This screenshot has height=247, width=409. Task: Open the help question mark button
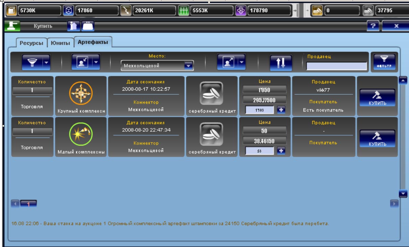(373, 26)
